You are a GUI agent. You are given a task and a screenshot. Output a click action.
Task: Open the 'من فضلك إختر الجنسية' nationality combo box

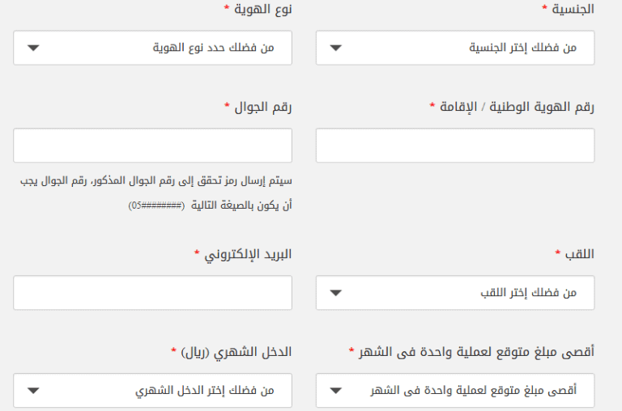pyautogui.click(x=455, y=48)
